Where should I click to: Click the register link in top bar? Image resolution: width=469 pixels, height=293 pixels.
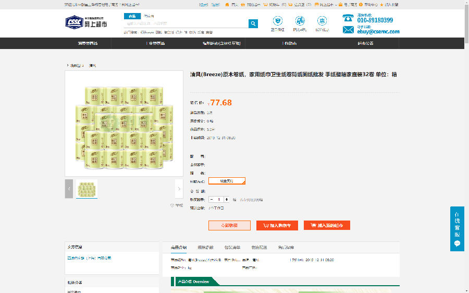coord(215,5)
